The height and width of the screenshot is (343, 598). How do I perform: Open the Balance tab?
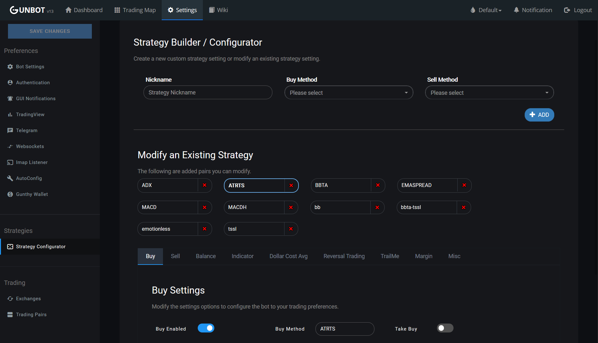[206, 256]
